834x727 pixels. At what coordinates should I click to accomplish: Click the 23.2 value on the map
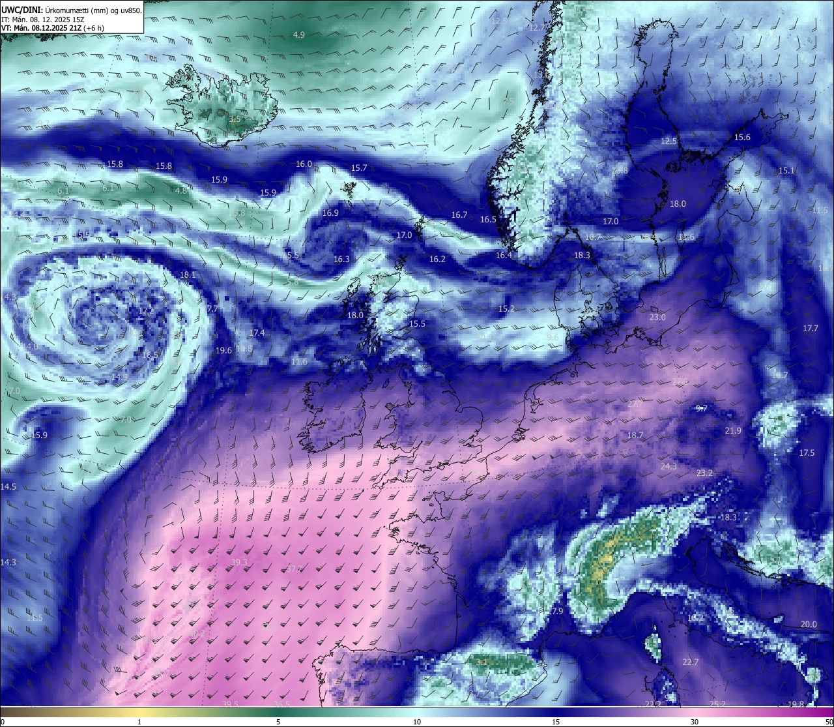coord(704,473)
